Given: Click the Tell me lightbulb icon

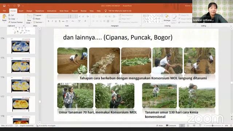Looking at the screenshot, I should 106,11.
